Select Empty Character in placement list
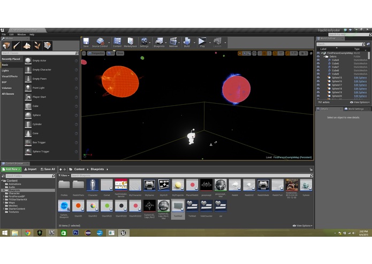The height and width of the screenshot is (264, 372). tap(51, 69)
